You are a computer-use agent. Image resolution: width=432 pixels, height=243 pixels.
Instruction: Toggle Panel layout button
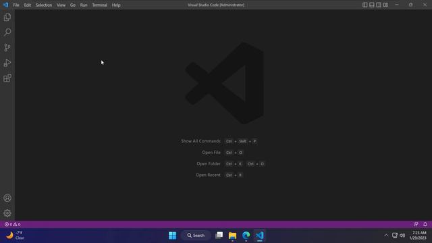(372, 5)
